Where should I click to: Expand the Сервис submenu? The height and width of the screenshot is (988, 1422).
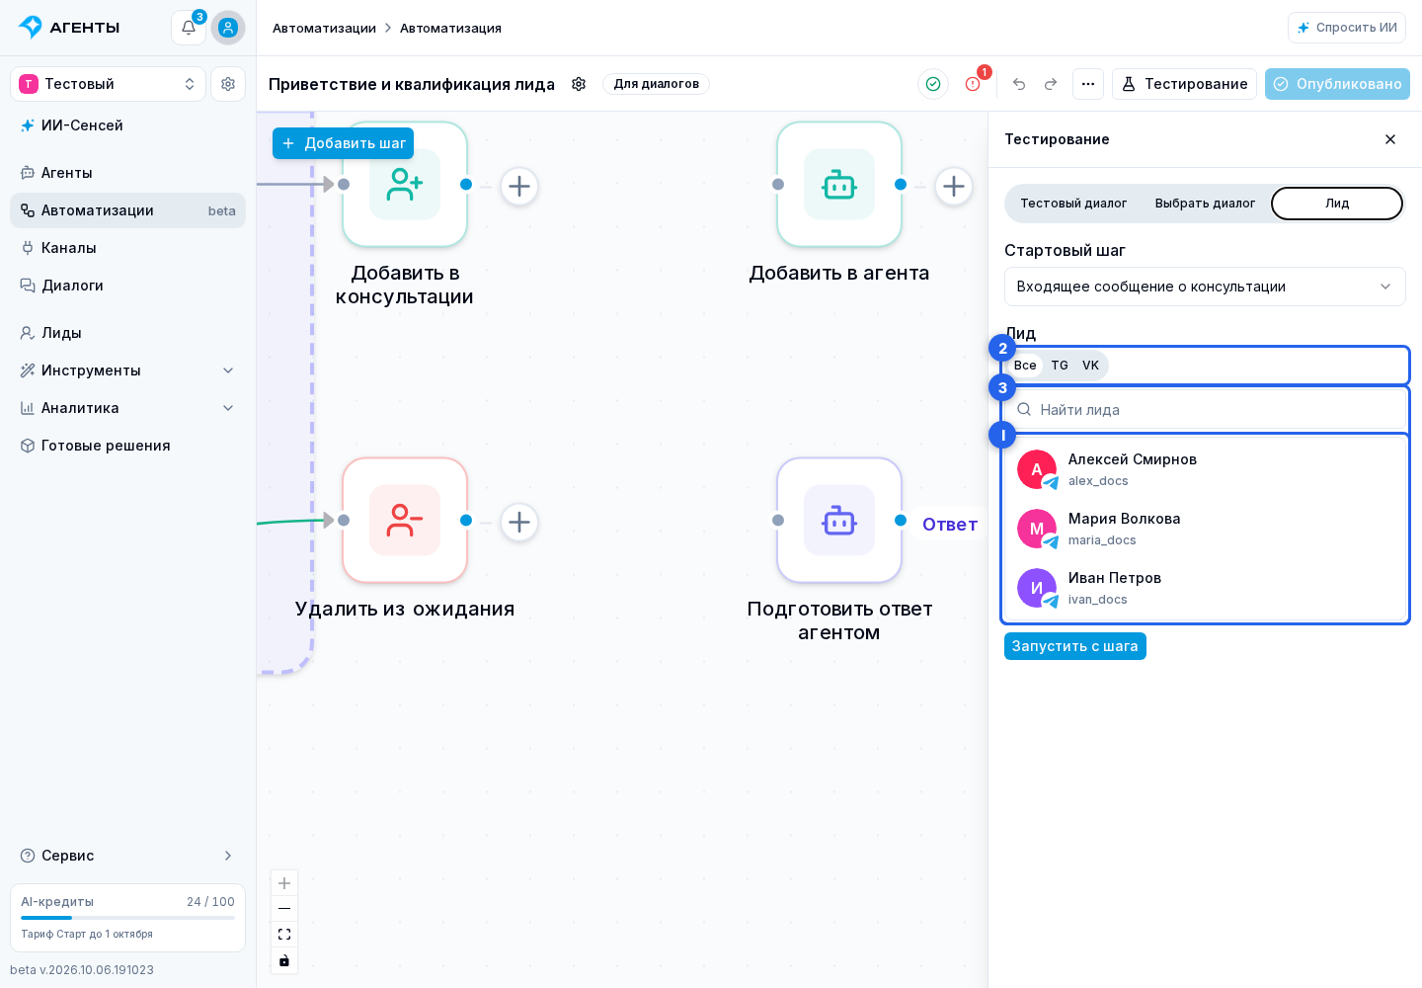(127, 856)
